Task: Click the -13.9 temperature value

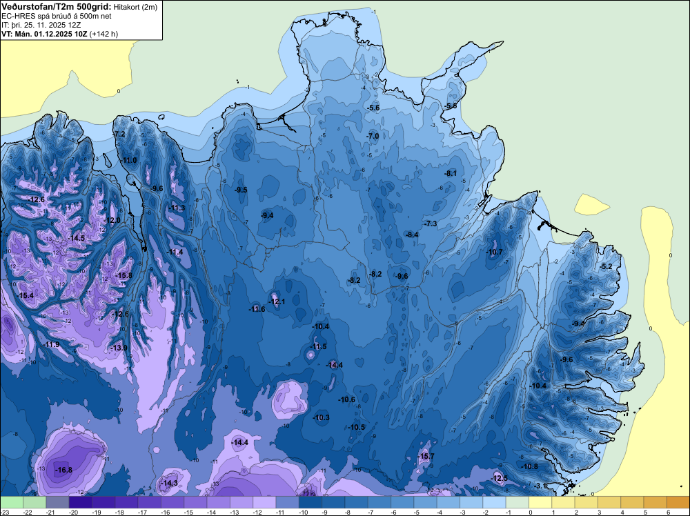Action: click(x=119, y=348)
